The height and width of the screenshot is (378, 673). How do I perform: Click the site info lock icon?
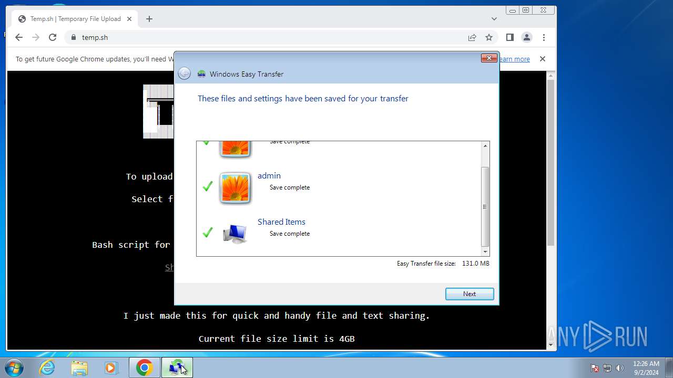pyautogui.click(x=73, y=37)
